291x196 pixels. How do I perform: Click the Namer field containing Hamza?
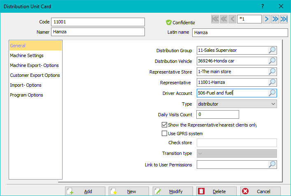click(98, 32)
